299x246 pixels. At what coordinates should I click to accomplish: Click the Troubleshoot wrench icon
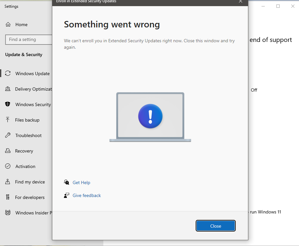pyautogui.click(x=8, y=135)
